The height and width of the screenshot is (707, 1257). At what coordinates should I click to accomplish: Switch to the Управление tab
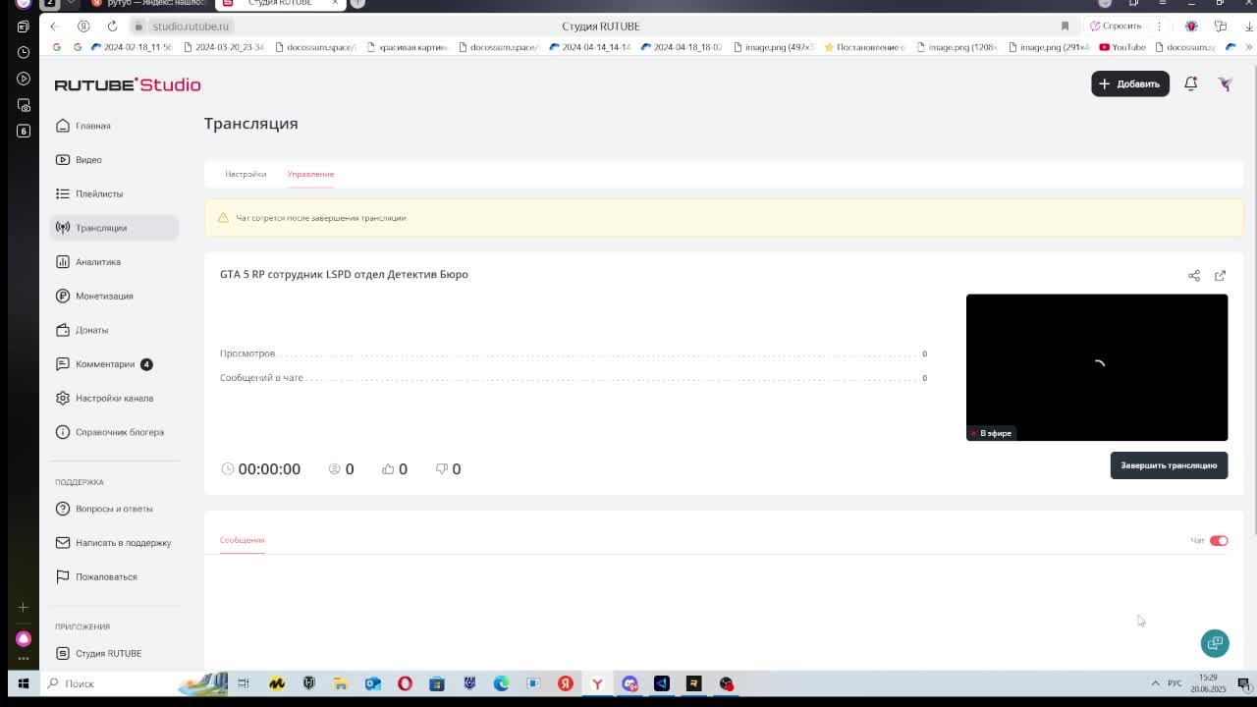point(310,174)
